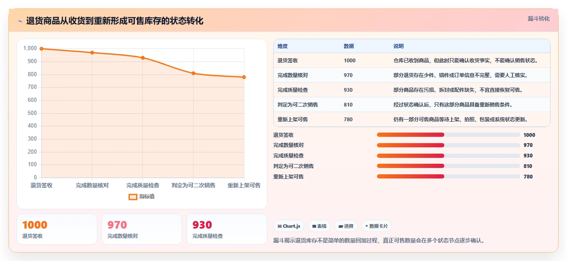Click the x-axis label 完成质量检查

point(143,185)
